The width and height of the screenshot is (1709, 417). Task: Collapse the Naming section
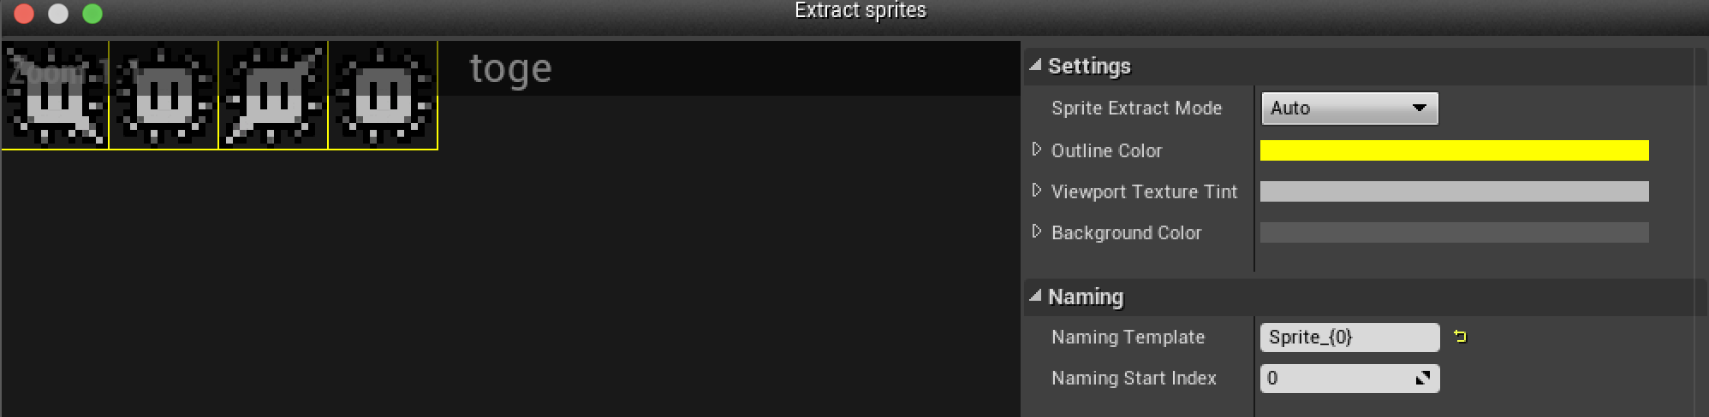(1035, 296)
